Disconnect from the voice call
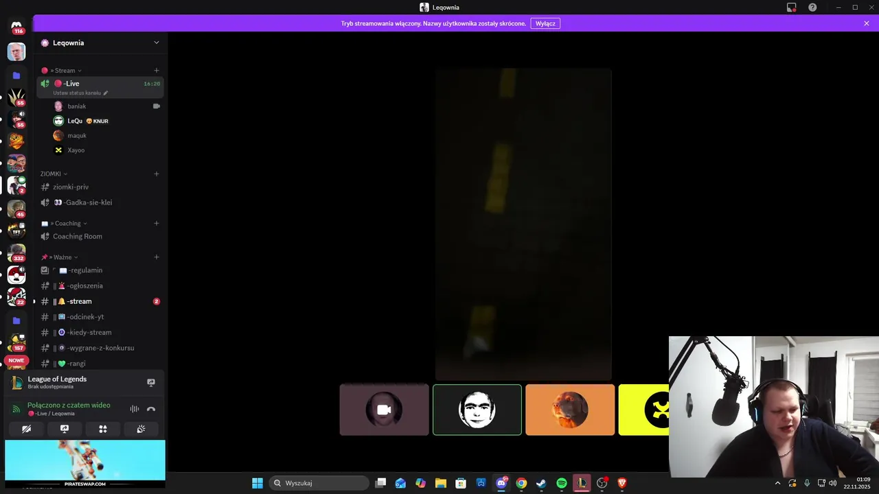The height and width of the screenshot is (494, 879). (x=151, y=409)
